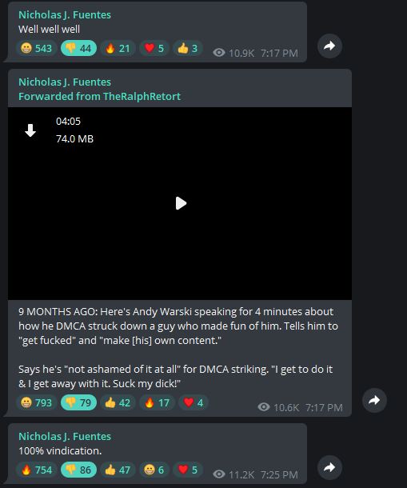The width and height of the screenshot is (407, 488).
Task: Click the grinning 6 reaction on last message
Action: click(x=154, y=470)
